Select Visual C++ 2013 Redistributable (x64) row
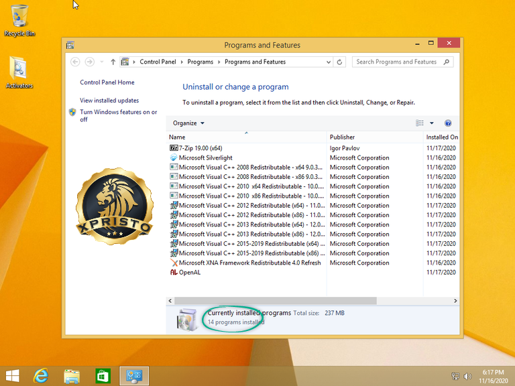This screenshot has width=515, height=386. coord(312,224)
